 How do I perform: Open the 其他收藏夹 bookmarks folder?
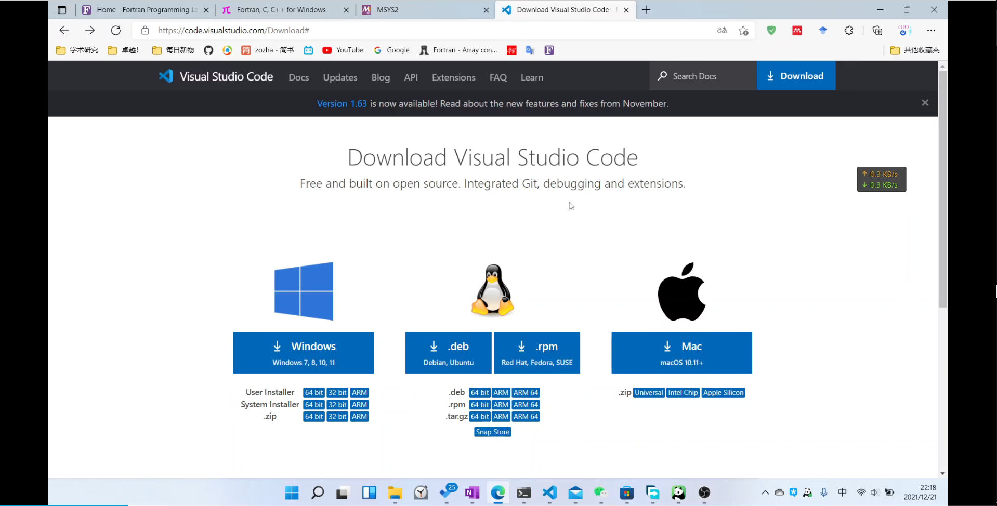(915, 50)
